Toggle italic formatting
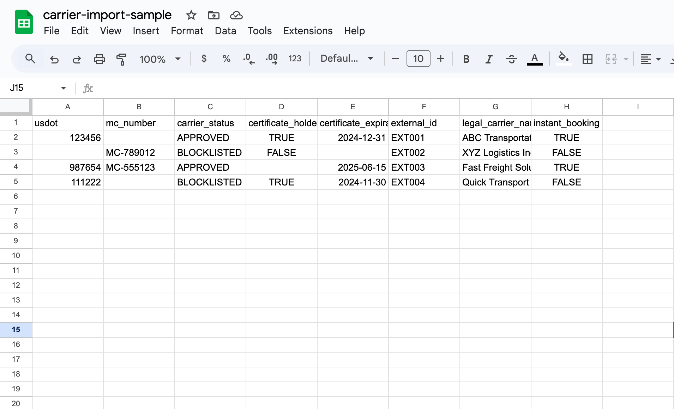This screenshot has width=674, height=409. pyautogui.click(x=488, y=59)
